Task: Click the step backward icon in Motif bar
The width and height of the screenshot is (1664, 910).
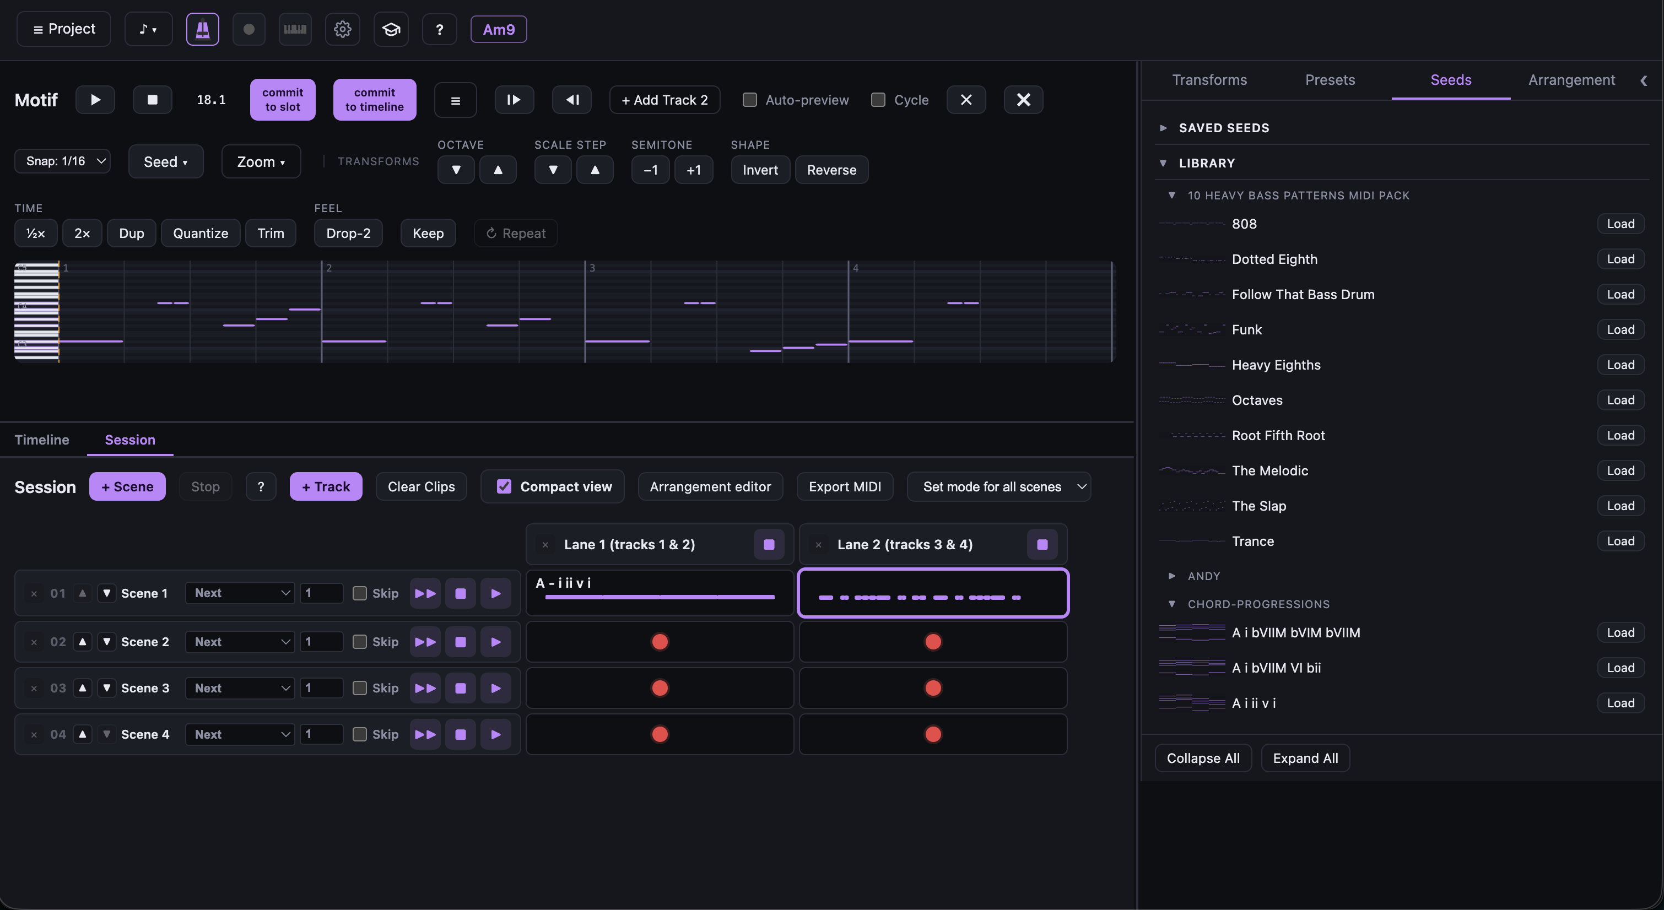Action: (x=572, y=100)
